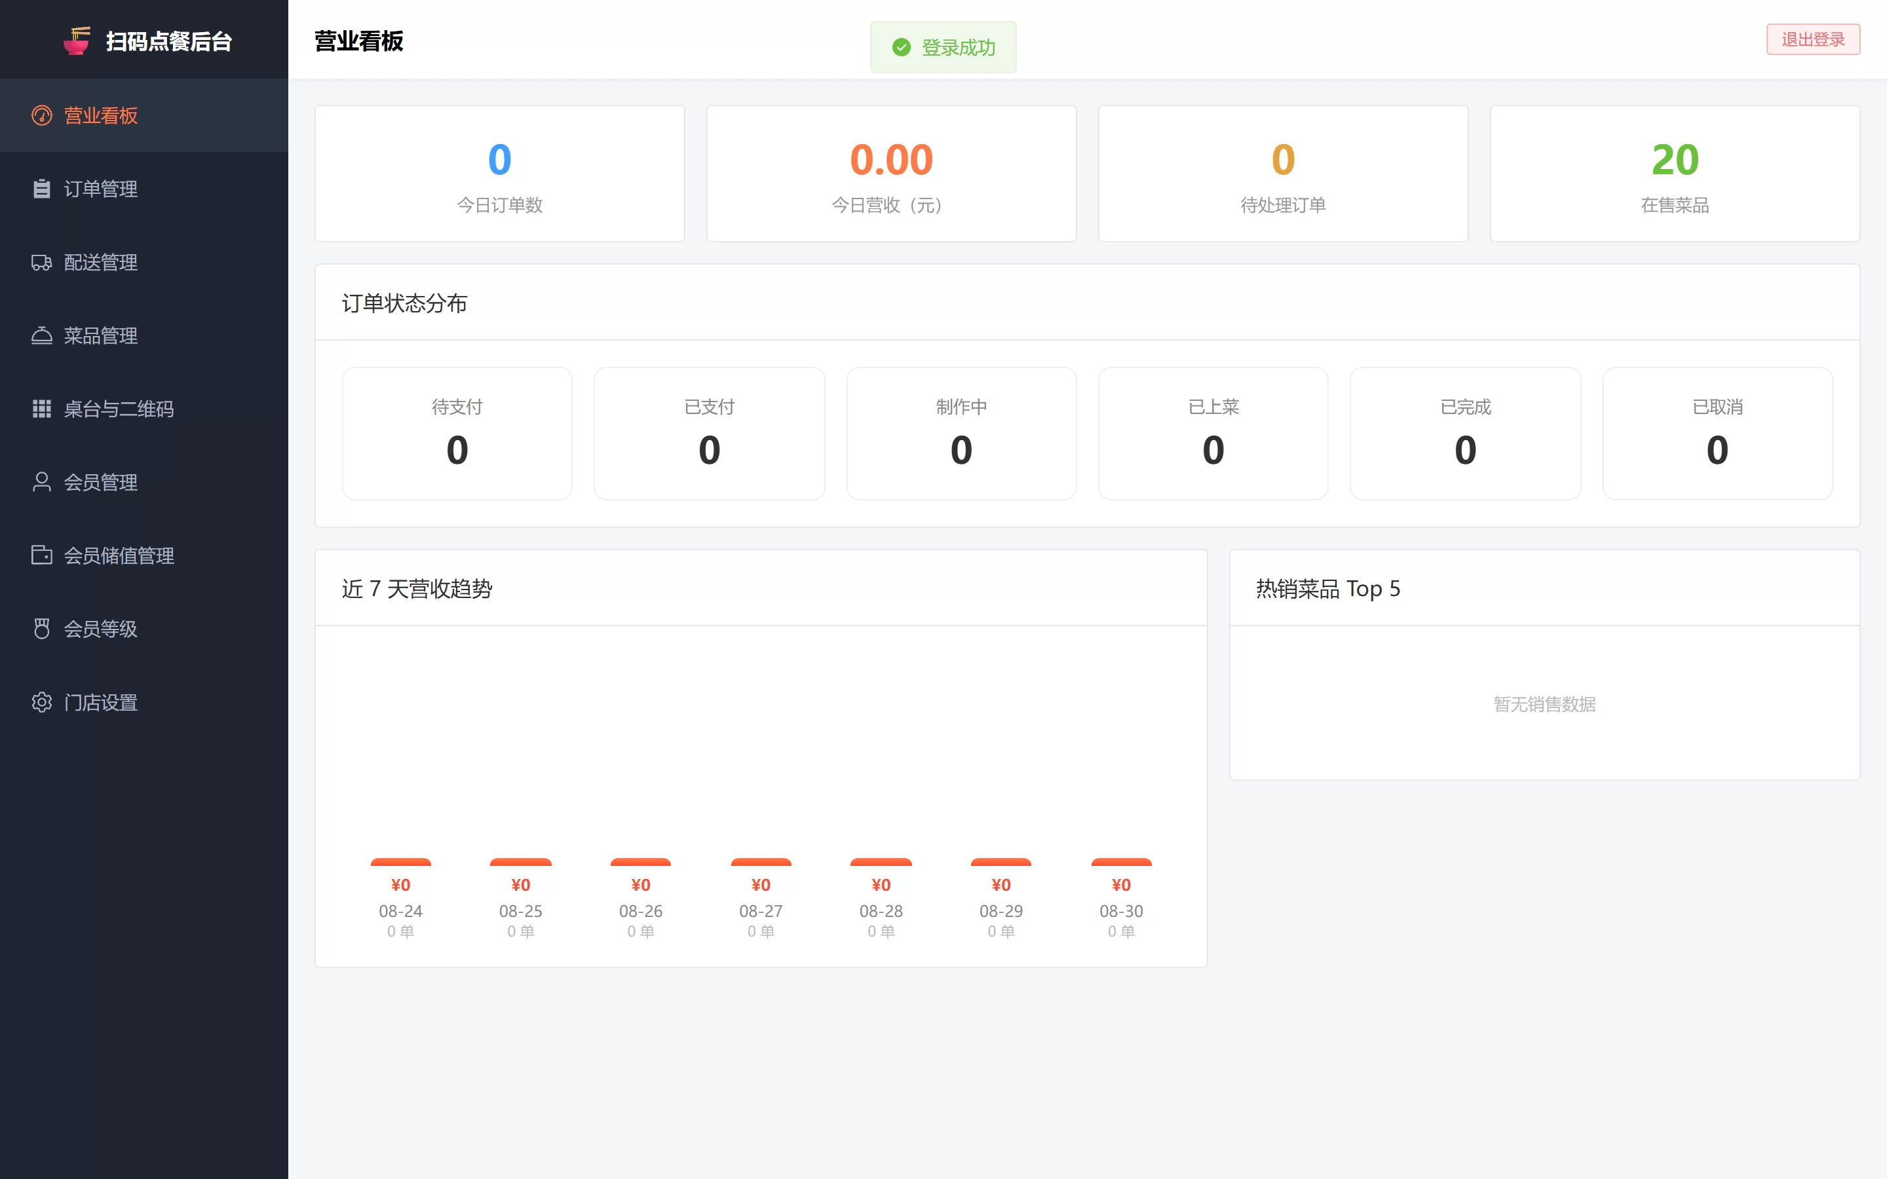Click the wallet icon for 会员储值管理

[41, 555]
